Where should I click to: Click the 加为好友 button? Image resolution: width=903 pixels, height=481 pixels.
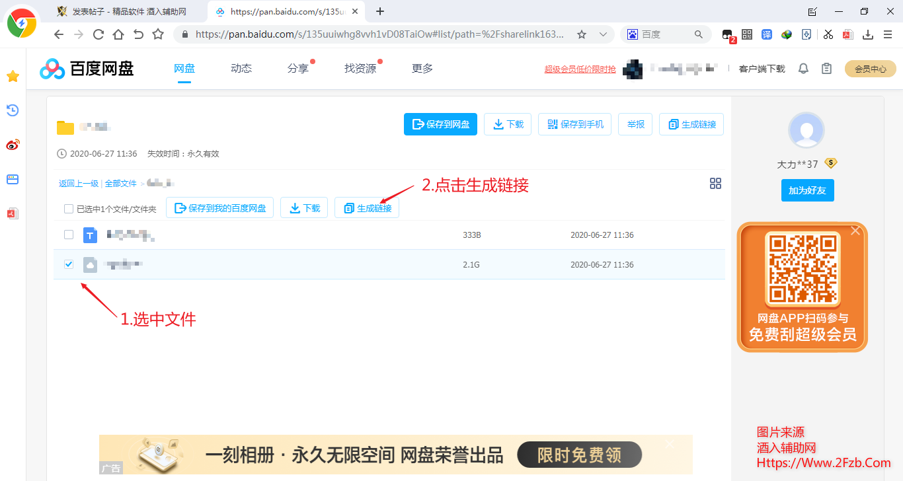coord(807,190)
